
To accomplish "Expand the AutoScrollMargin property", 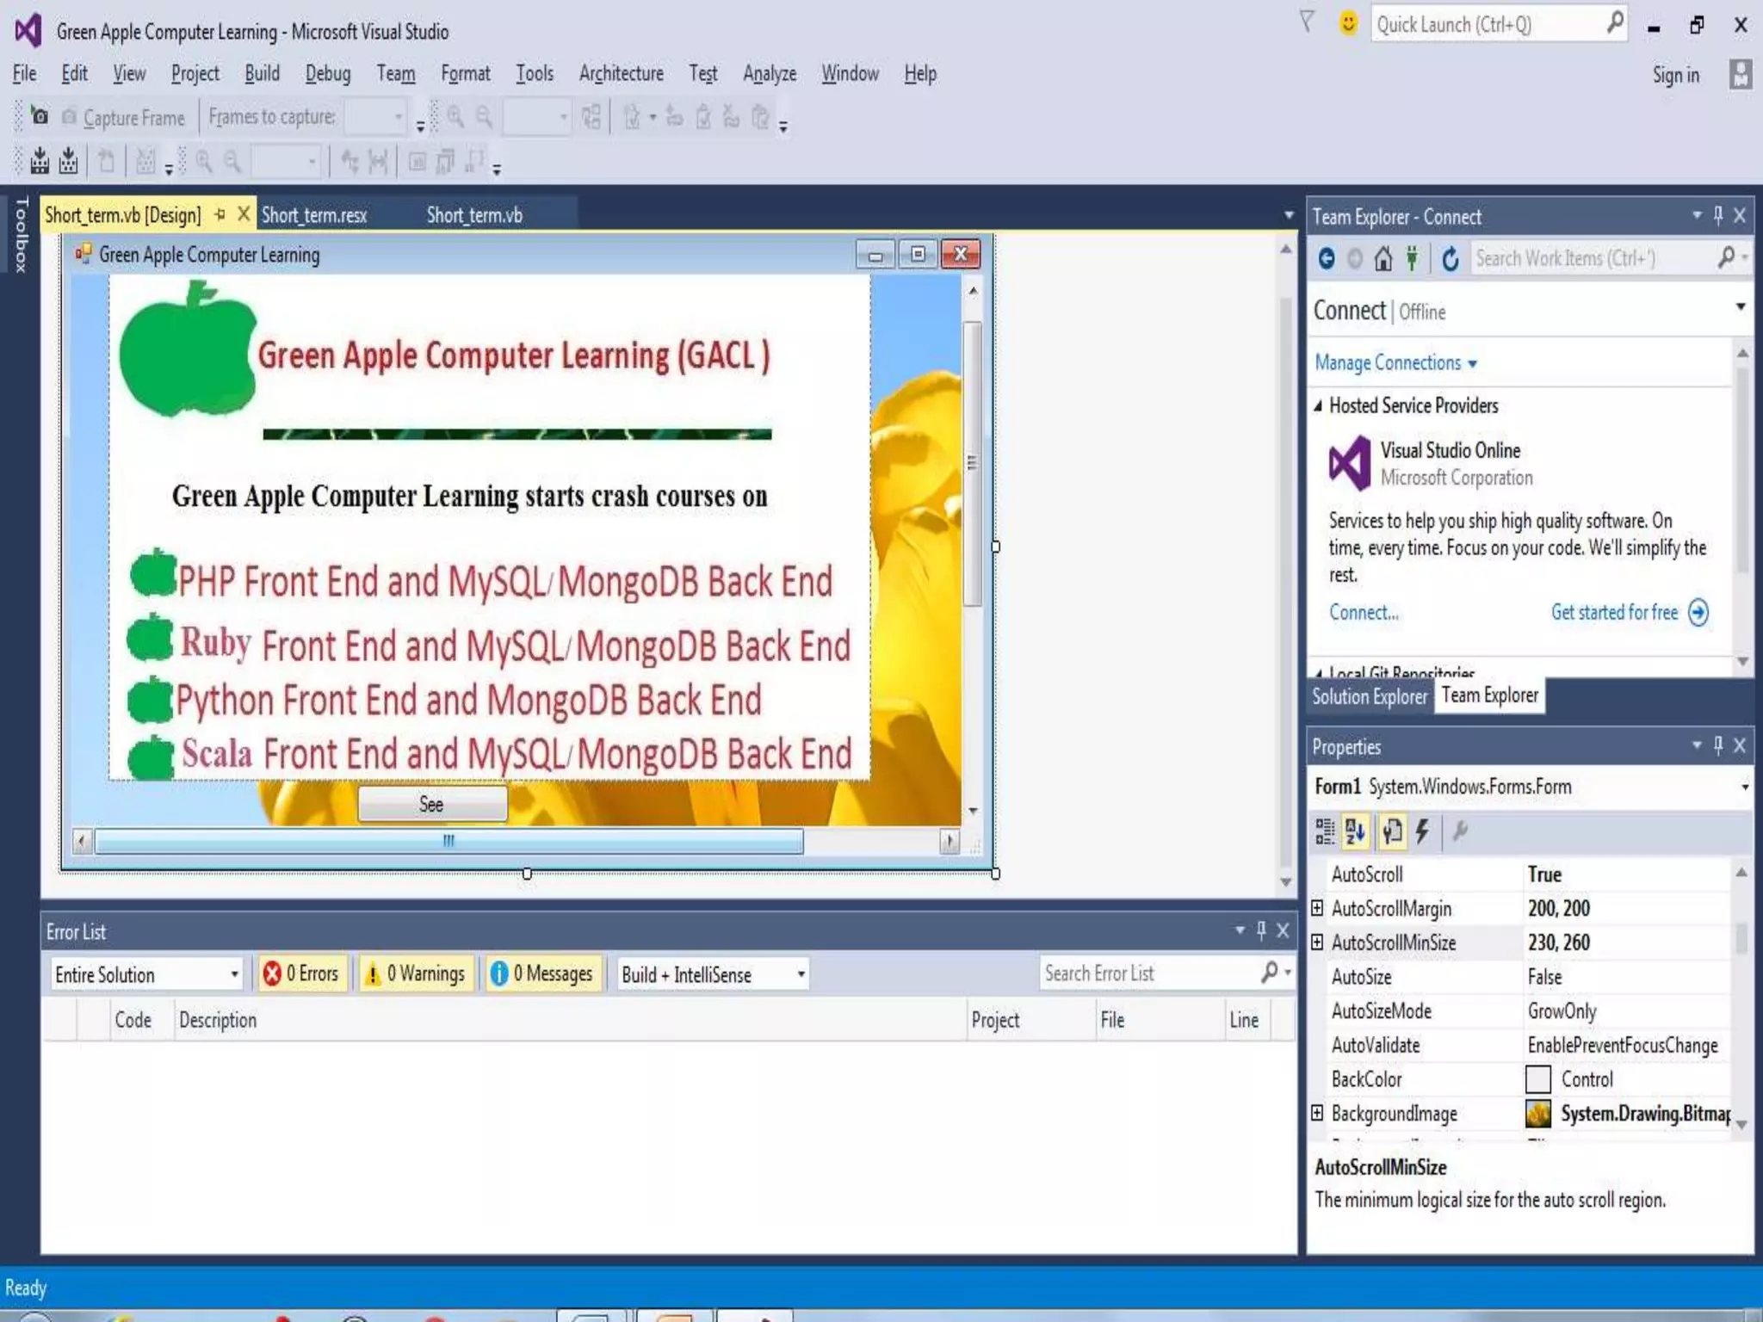I will tap(1317, 908).
